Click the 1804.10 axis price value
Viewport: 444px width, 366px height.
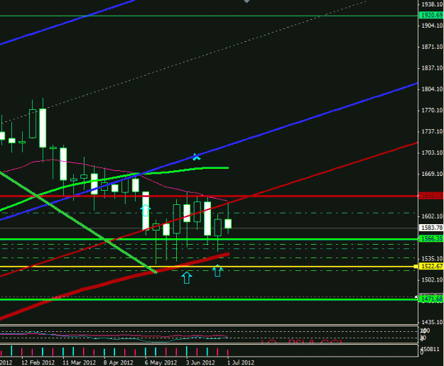point(432,89)
